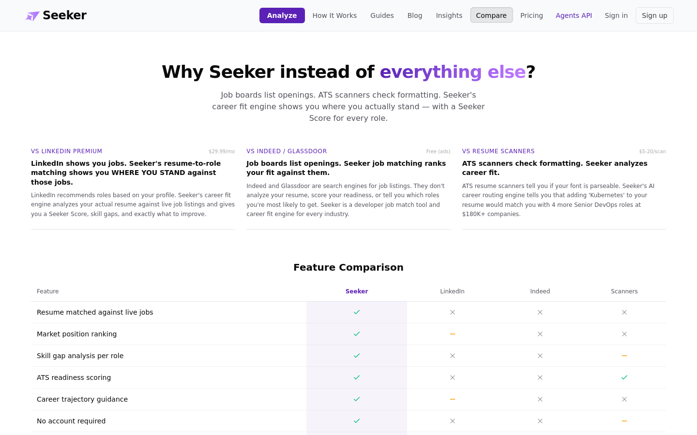Viewport: 697px width, 435px height.
Task: Click the purple Analyze button
Action: point(282,15)
